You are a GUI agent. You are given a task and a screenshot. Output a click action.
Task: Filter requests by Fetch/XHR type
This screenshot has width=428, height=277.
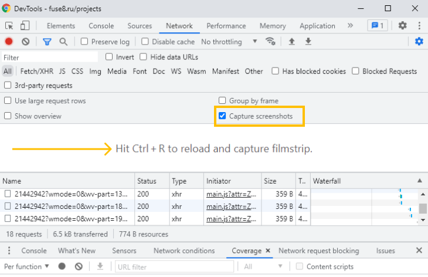pos(36,71)
